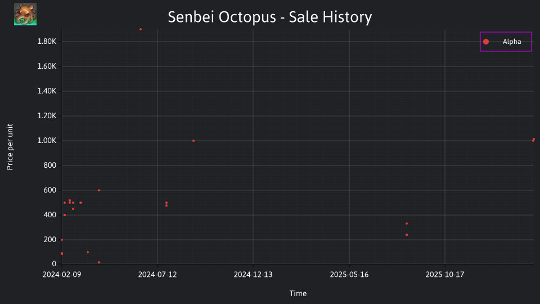Click the 100 price data point
This screenshot has height=304, width=540.
tap(88, 252)
